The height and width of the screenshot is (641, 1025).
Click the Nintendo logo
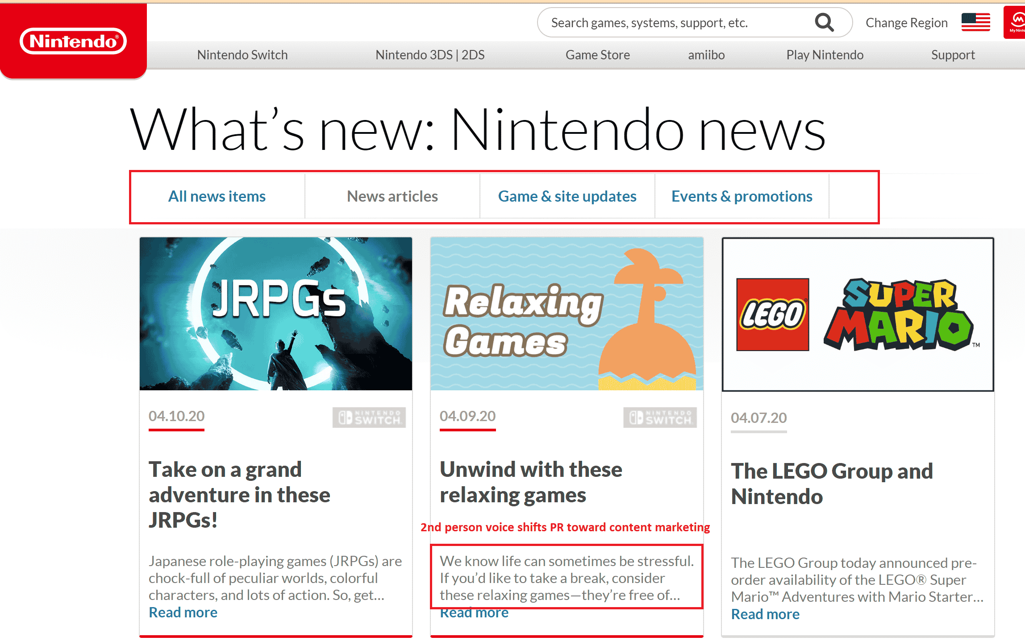click(x=73, y=41)
